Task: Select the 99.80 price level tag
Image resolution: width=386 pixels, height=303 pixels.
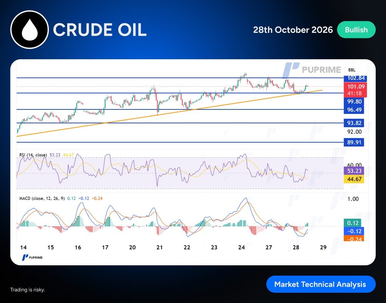Action: click(354, 102)
